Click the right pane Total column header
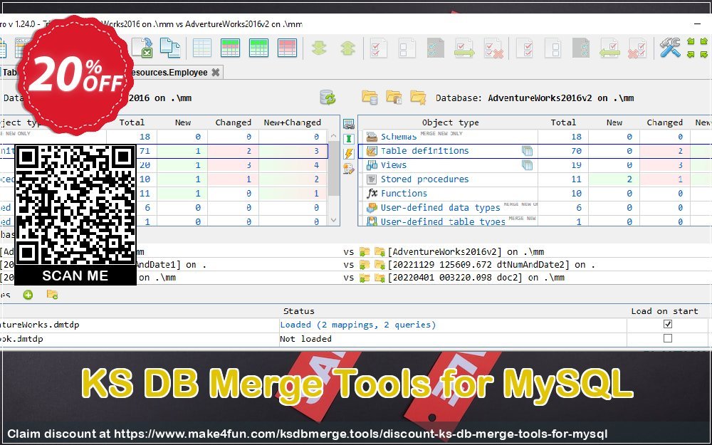Viewport: 712px width, 445px height. coord(563,122)
